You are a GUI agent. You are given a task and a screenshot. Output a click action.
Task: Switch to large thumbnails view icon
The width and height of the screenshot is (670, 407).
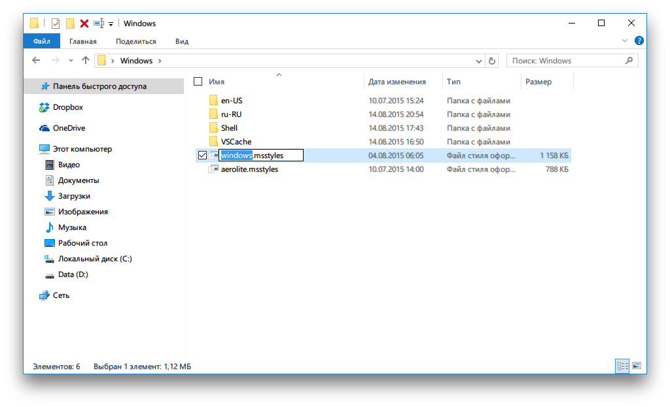tap(636, 366)
